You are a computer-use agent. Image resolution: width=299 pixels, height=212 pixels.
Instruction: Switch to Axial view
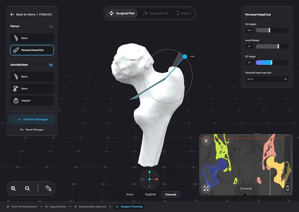[x=129, y=194]
